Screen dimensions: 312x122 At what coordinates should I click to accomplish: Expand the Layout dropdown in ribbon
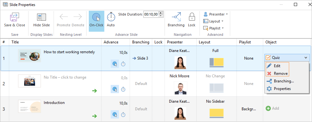[213, 21]
